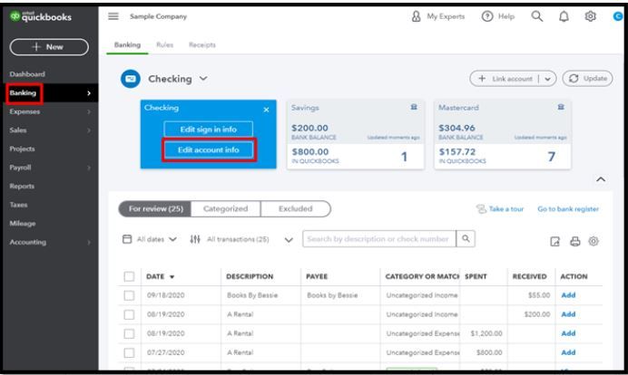Open Mileage in the sidebar

coord(23,224)
